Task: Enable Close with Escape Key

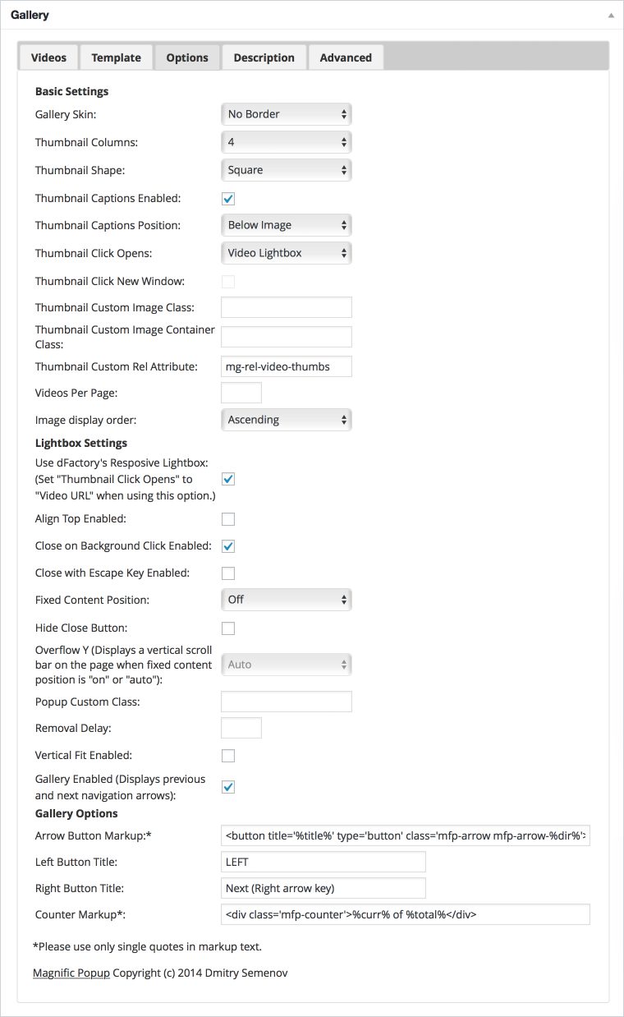Action: point(227,573)
